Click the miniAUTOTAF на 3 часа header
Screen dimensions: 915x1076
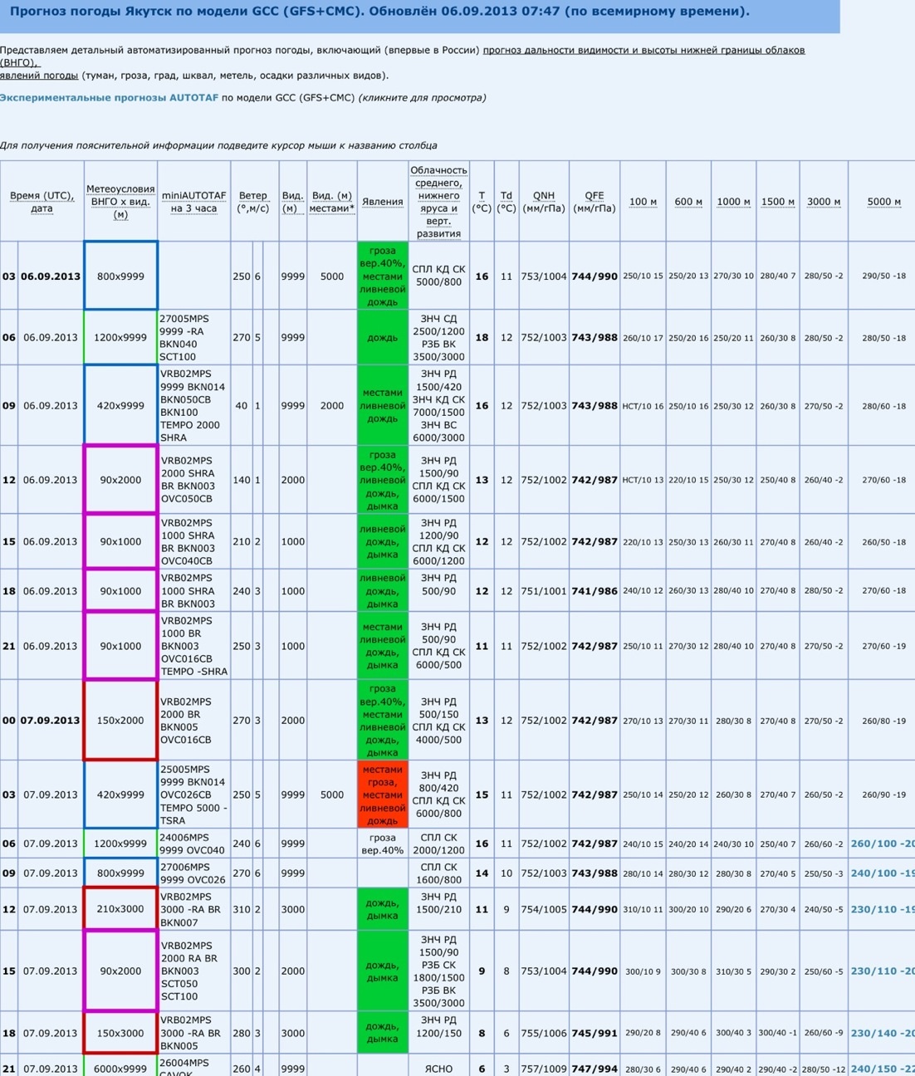tap(193, 202)
